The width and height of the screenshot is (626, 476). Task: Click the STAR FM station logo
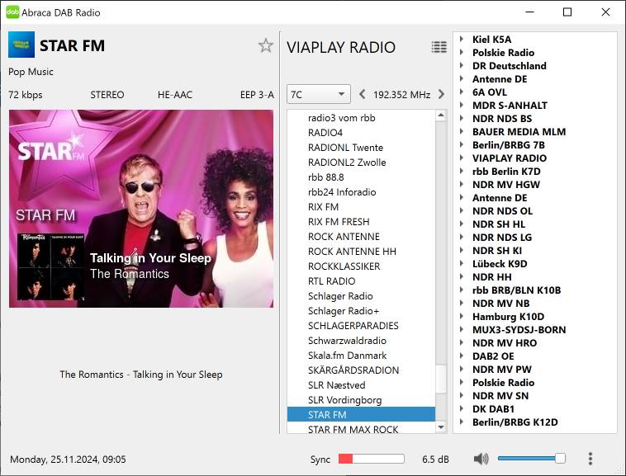click(x=21, y=45)
